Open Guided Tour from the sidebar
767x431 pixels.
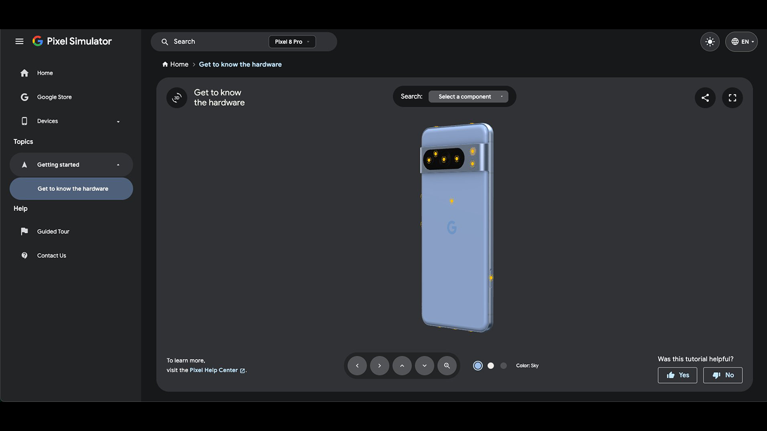[x=53, y=231]
